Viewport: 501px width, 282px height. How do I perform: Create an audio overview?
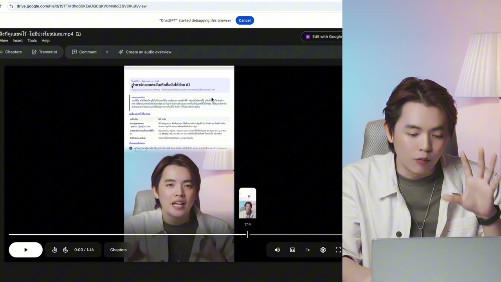tap(145, 52)
